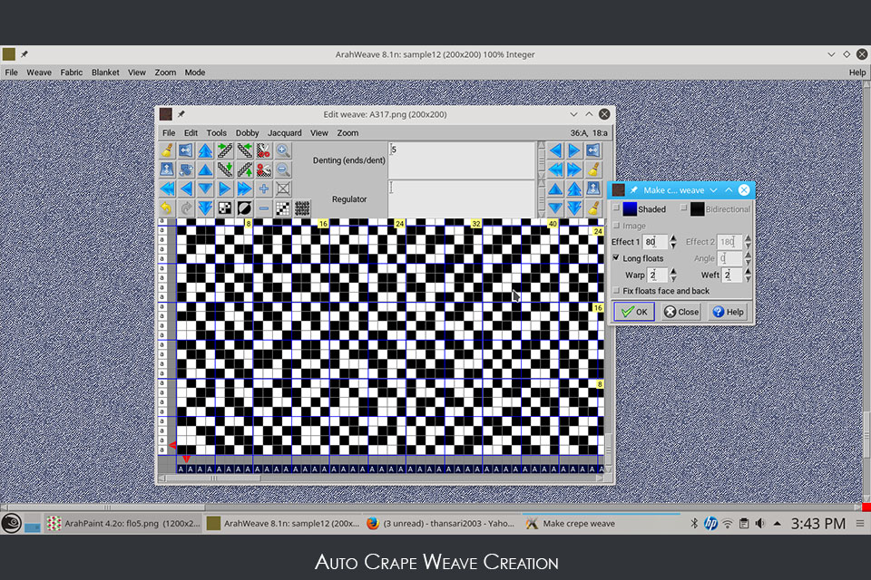Image resolution: width=871 pixels, height=580 pixels.
Task: Open the Blanket menu in main window
Action: point(105,72)
